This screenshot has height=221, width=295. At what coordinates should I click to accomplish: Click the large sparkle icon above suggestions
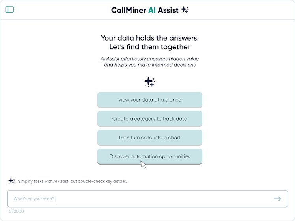pos(149,82)
